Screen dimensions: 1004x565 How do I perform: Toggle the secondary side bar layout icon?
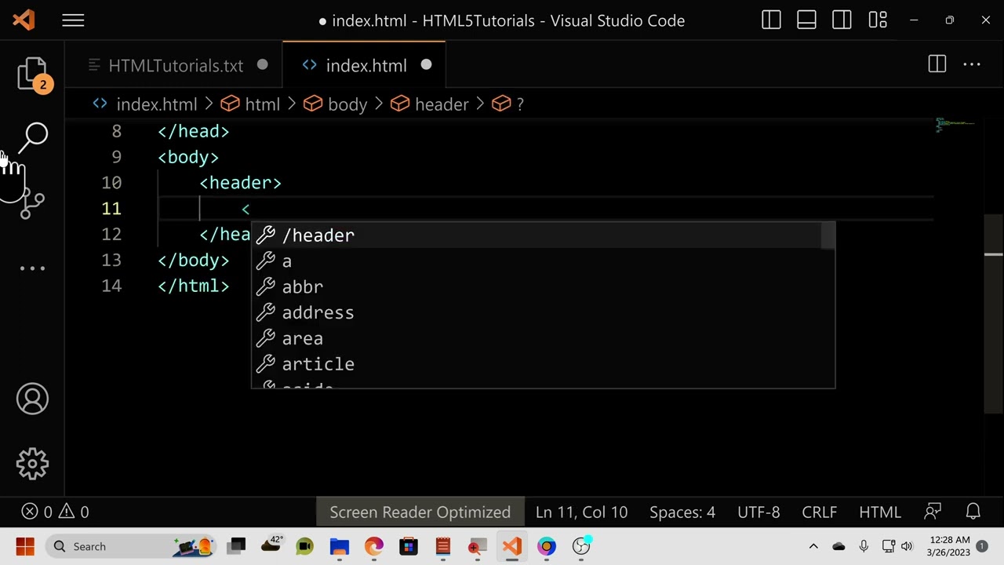pyautogui.click(x=842, y=20)
